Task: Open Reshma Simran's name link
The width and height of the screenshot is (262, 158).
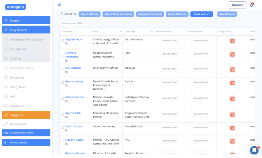Action: (75, 153)
